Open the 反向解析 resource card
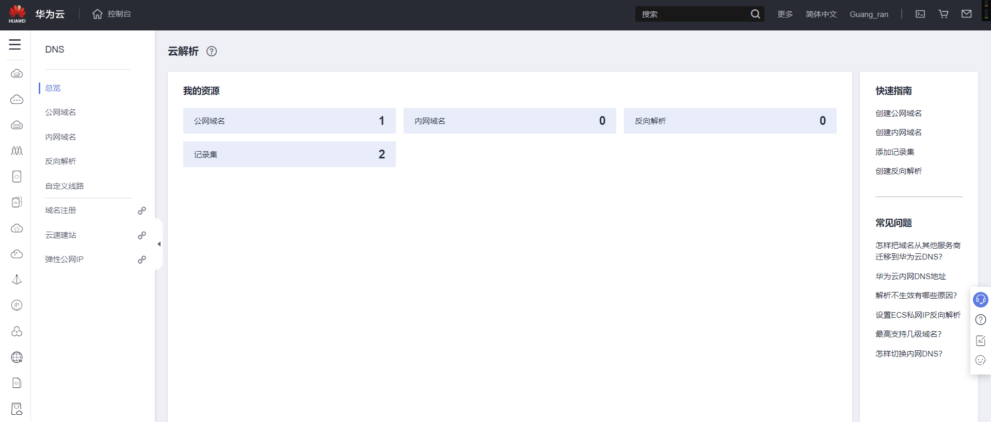 [730, 121]
